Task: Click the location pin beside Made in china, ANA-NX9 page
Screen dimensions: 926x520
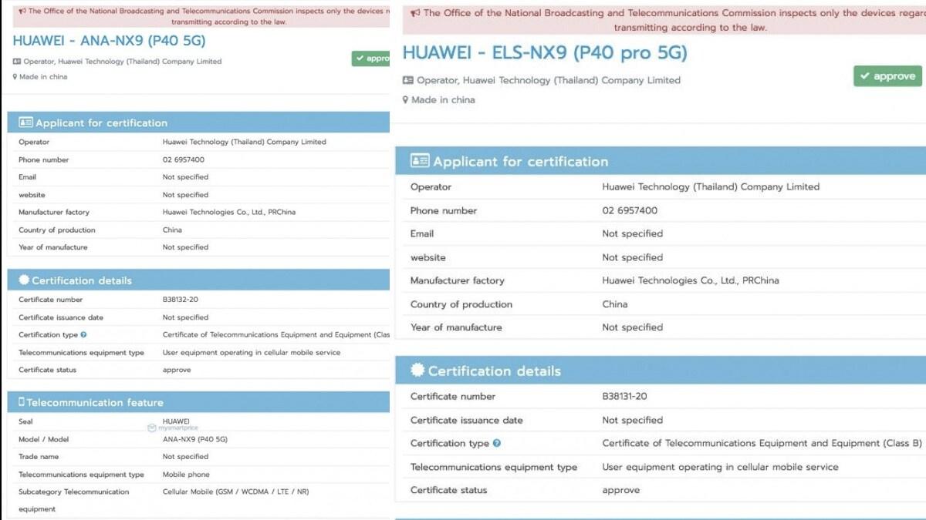Action: click(x=15, y=77)
